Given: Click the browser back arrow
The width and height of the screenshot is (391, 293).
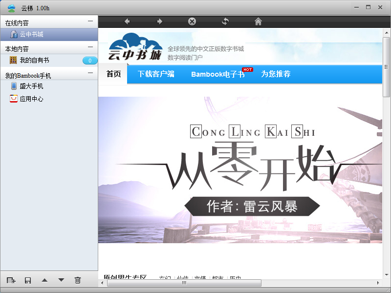Looking at the screenshot, I should click(127, 21).
